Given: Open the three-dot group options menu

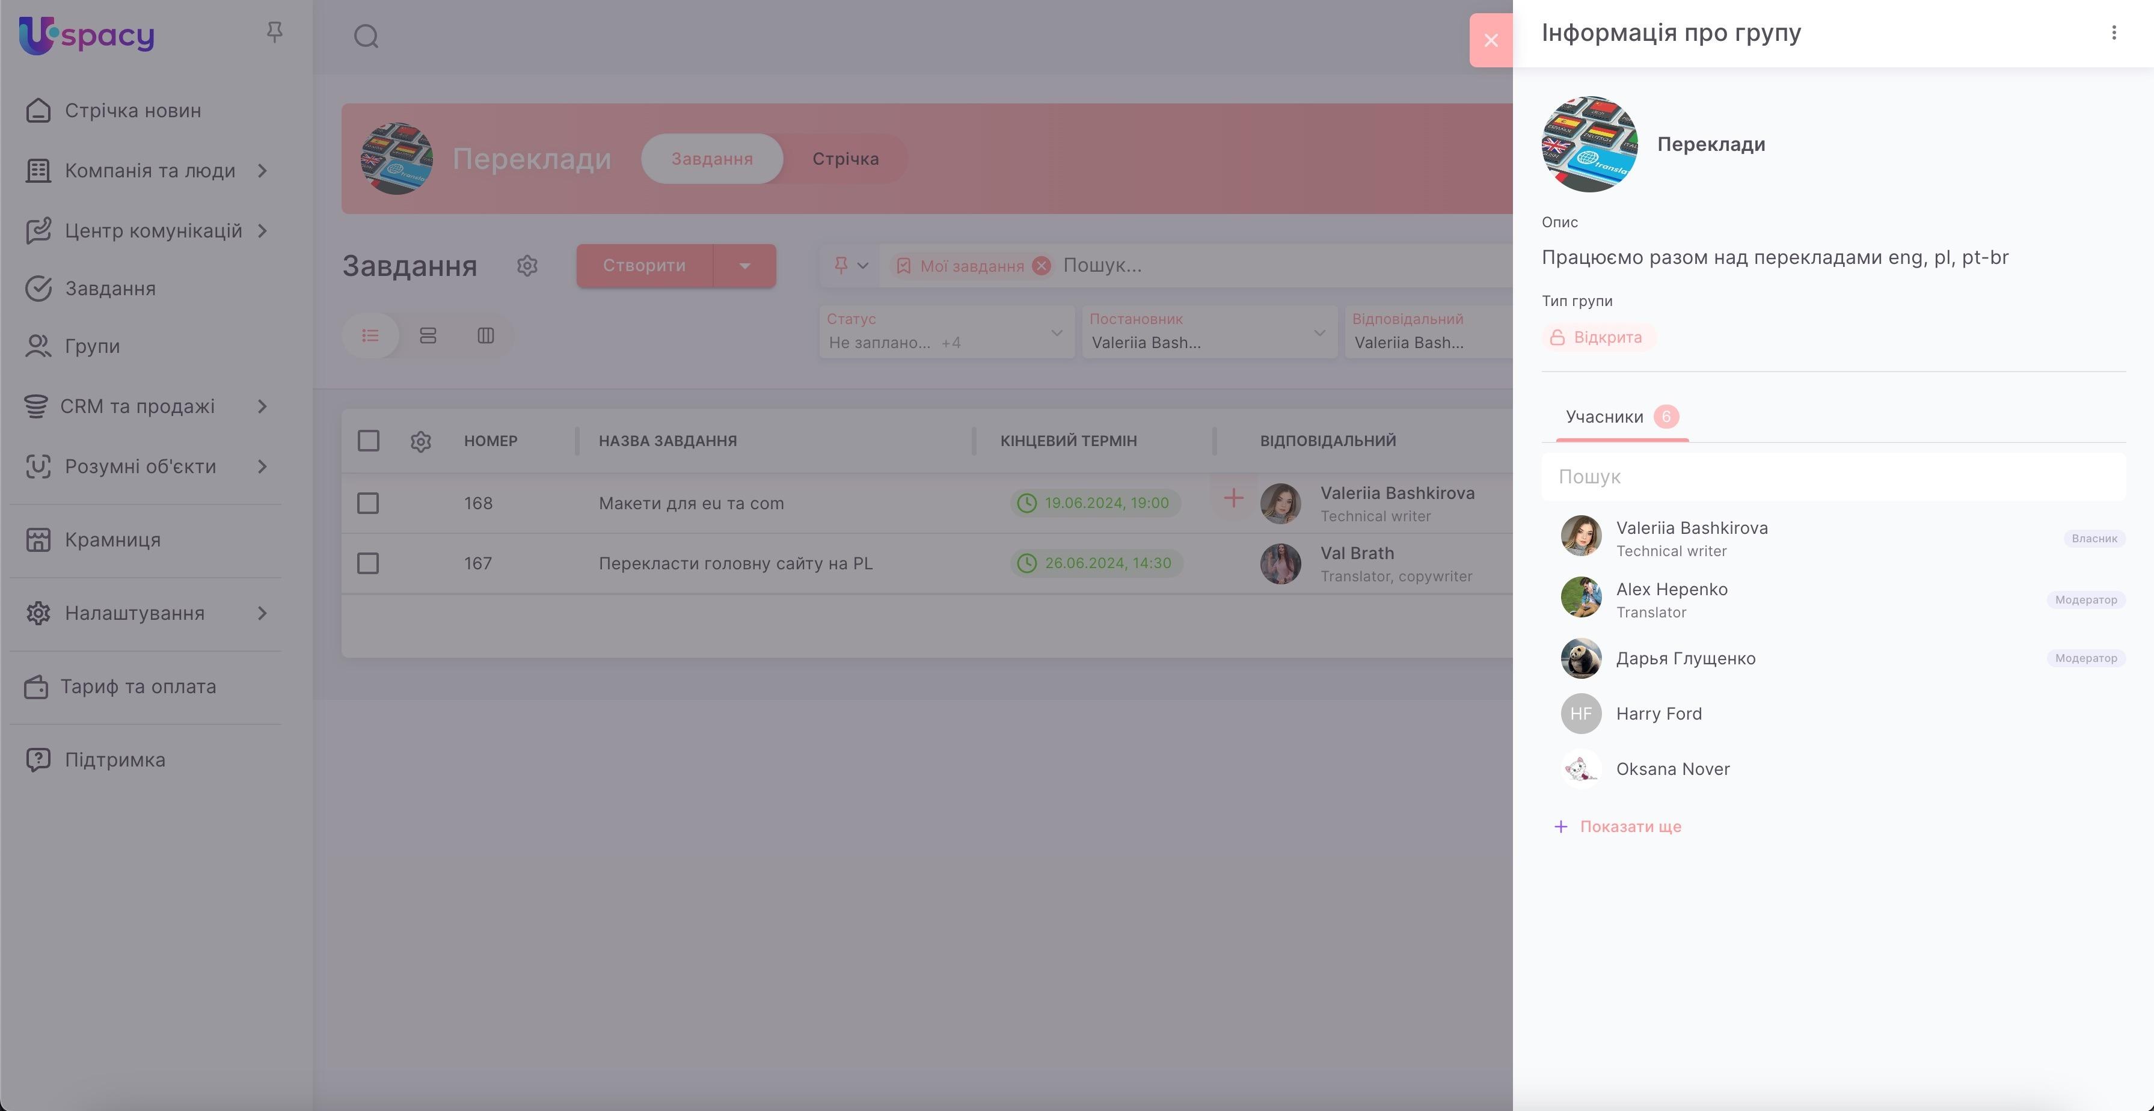Looking at the screenshot, I should [x=2113, y=32].
